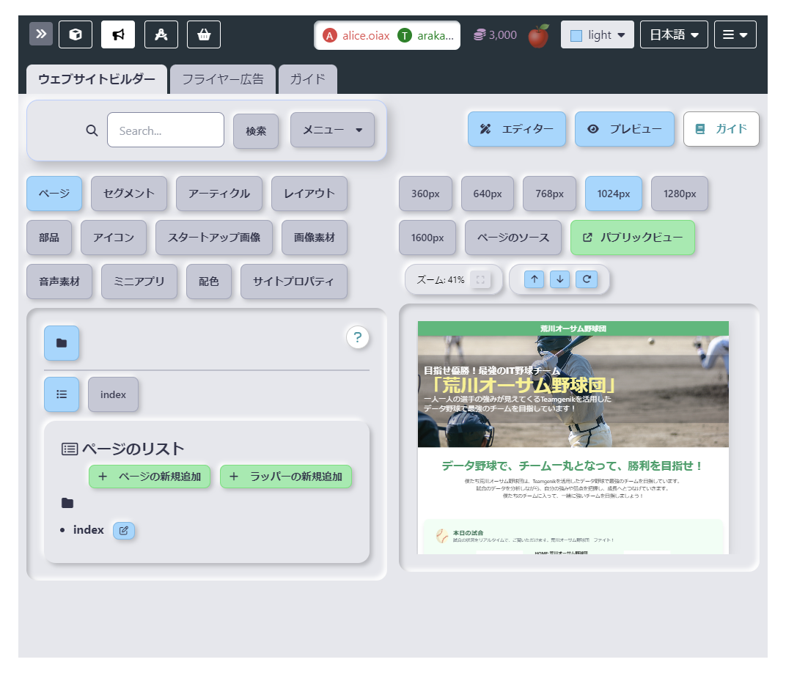786x673 pixels.
Task: Open the light theme dropdown
Action: point(598,34)
